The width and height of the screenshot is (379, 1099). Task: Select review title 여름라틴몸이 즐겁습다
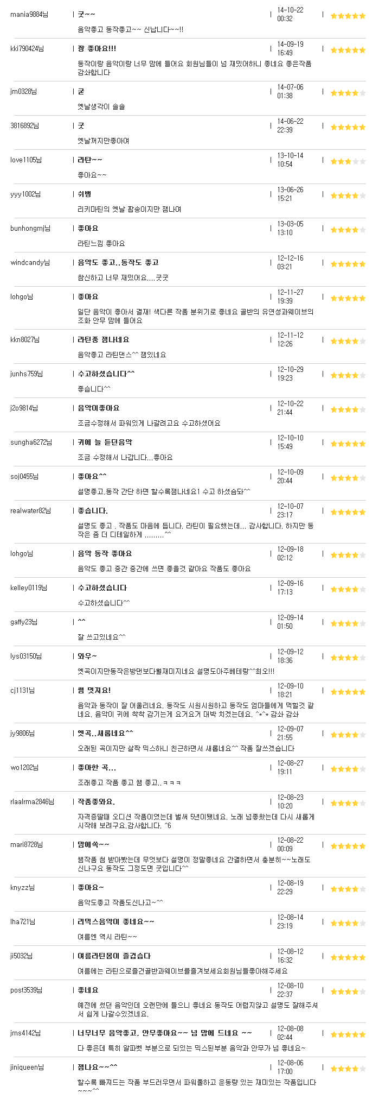114,956
